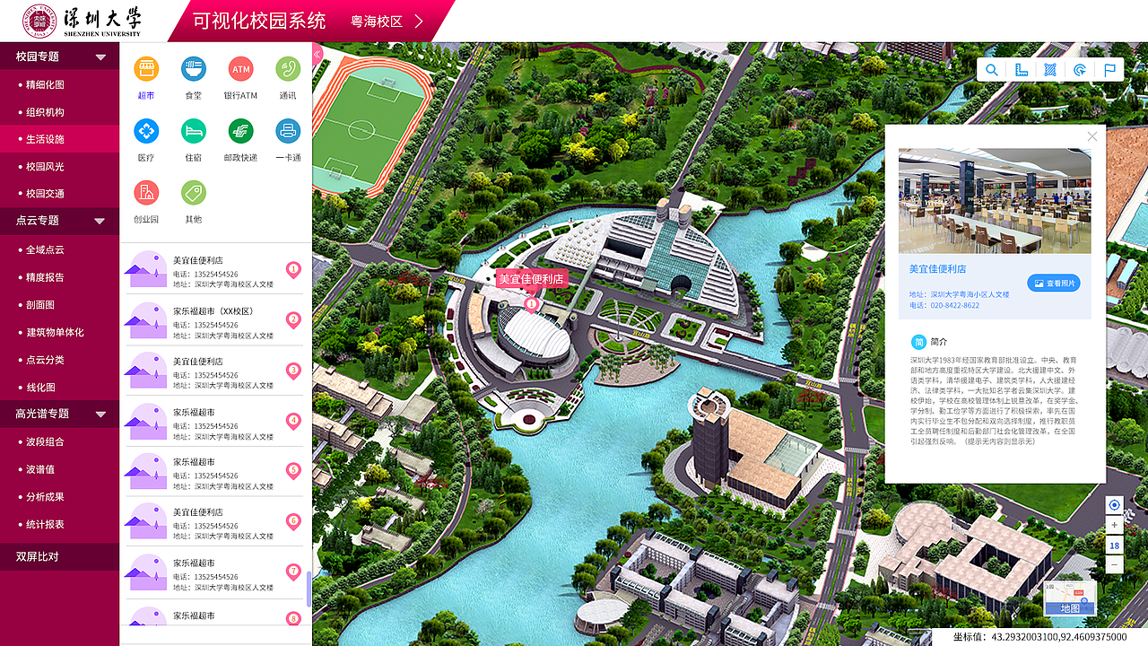Switch basemap using 地图 thumbnail
Image resolution: width=1148 pixels, height=646 pixels.
tap(1071, 598)
